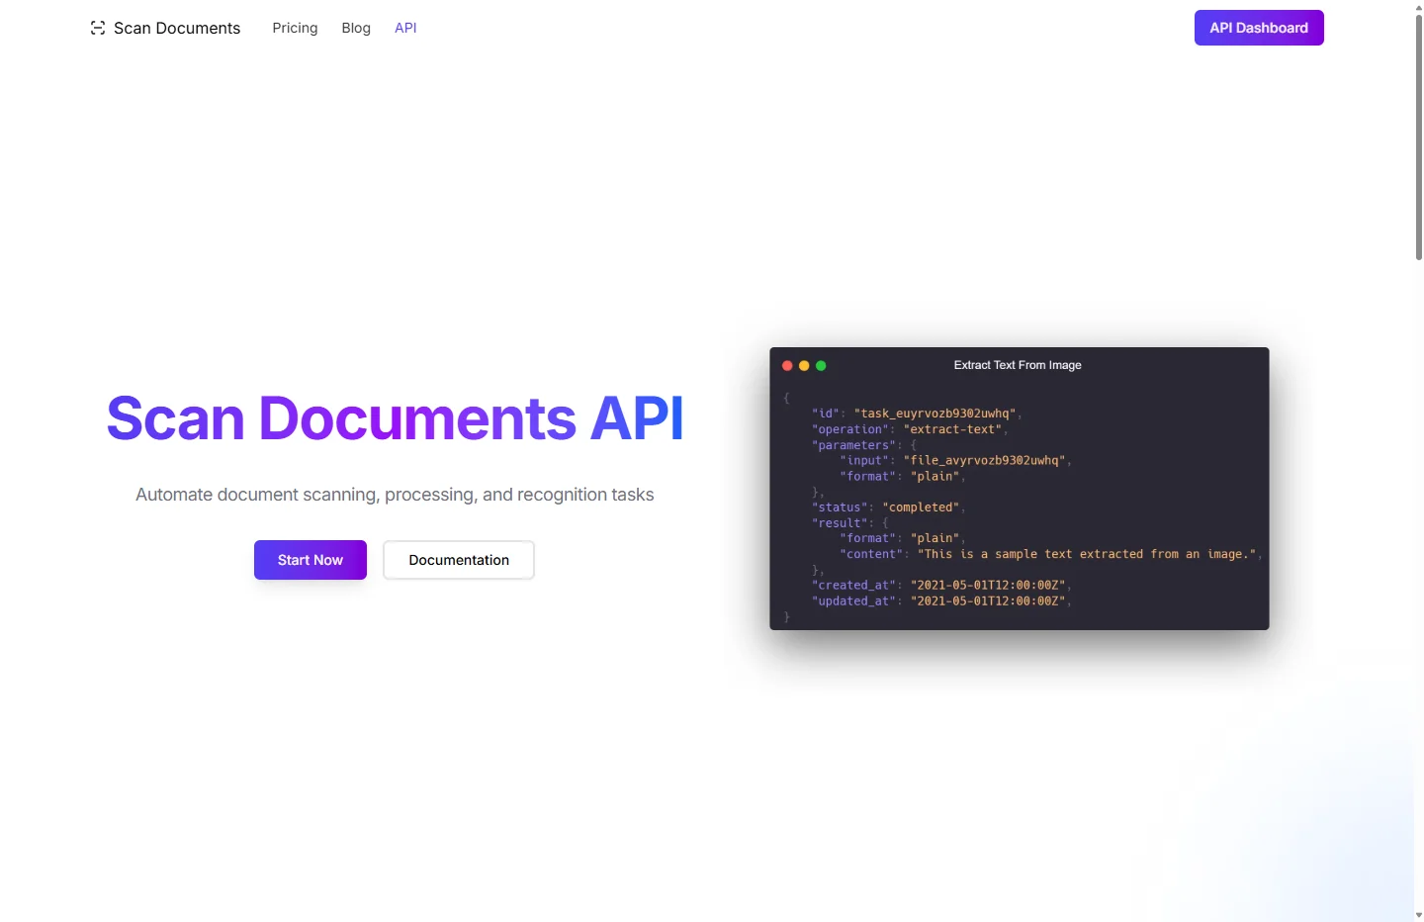Click the task id string in the JSON
Viewport: 1424px width, 922px height.
[934, 414]
